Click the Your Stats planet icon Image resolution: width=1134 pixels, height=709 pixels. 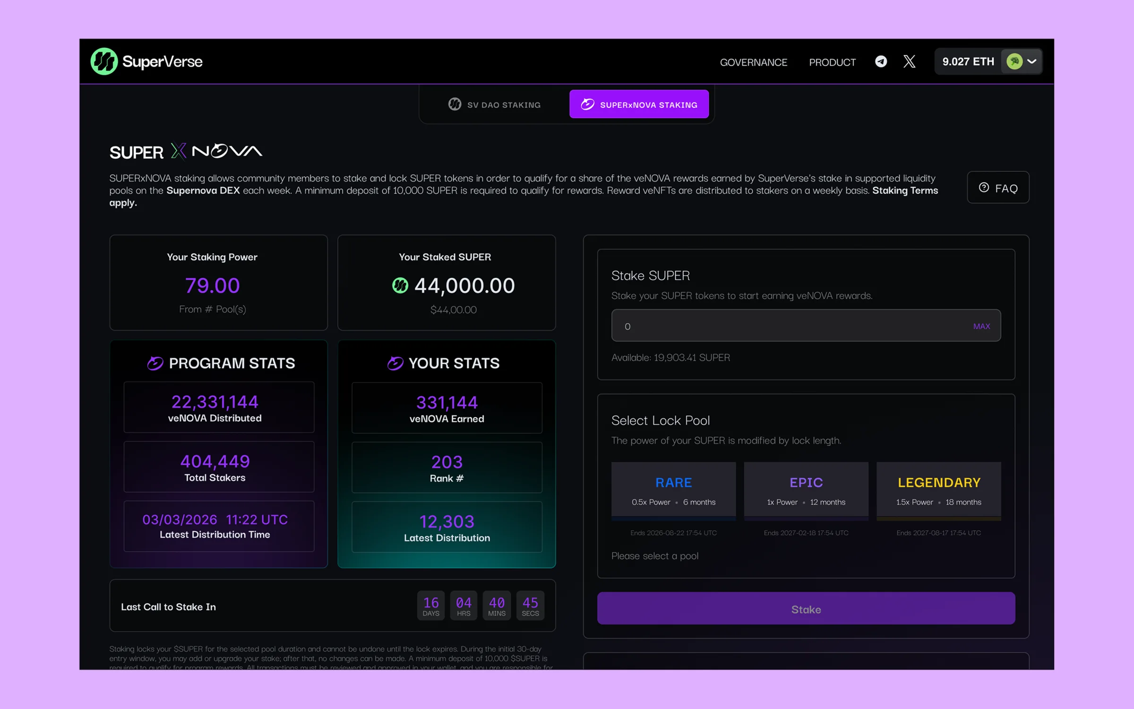395,363
